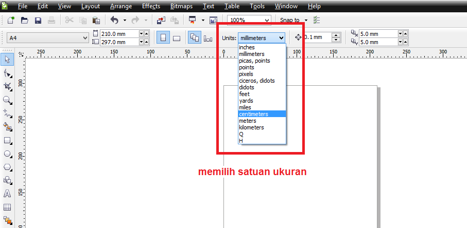Select the Table tool

tap(7, 207)
